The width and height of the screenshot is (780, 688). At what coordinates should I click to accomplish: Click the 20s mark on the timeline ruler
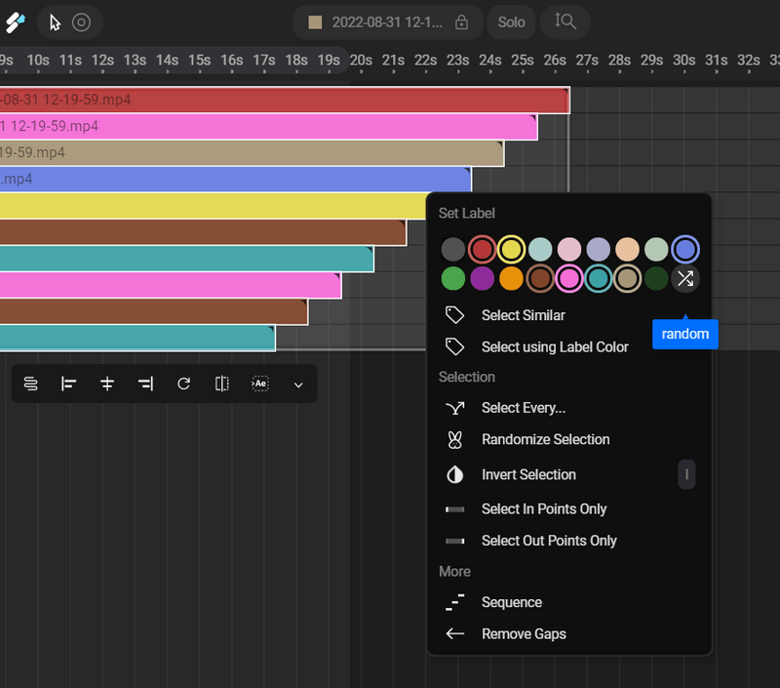[x=361, y=60]
